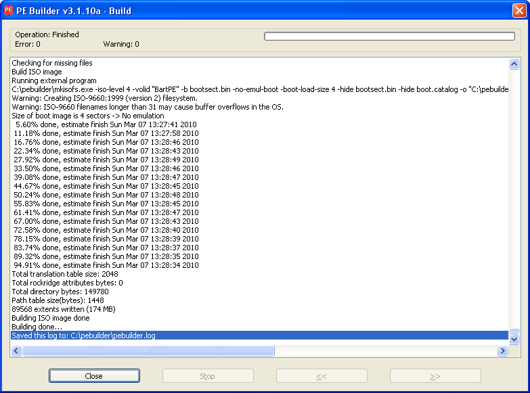Click the disabled Stop button
This screenshot has width=530, height=393.
click(208, 376)
